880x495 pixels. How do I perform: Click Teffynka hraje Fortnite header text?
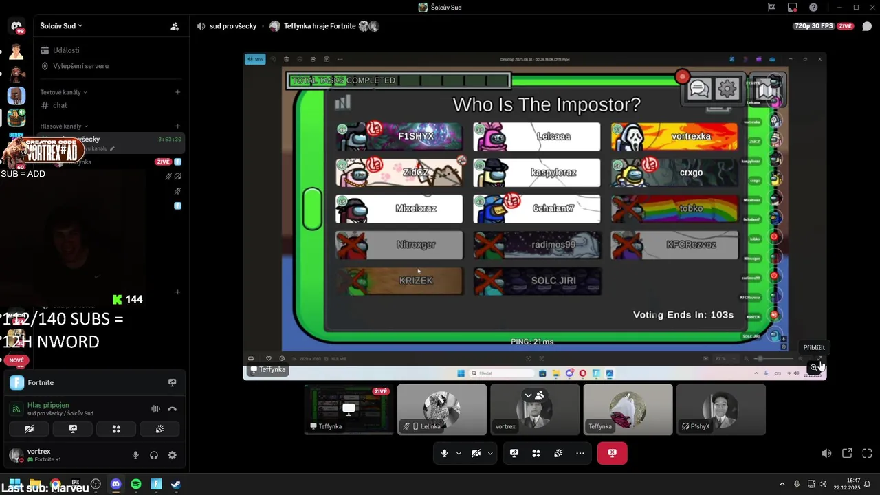pyautogui.click(x=320, y=26)
